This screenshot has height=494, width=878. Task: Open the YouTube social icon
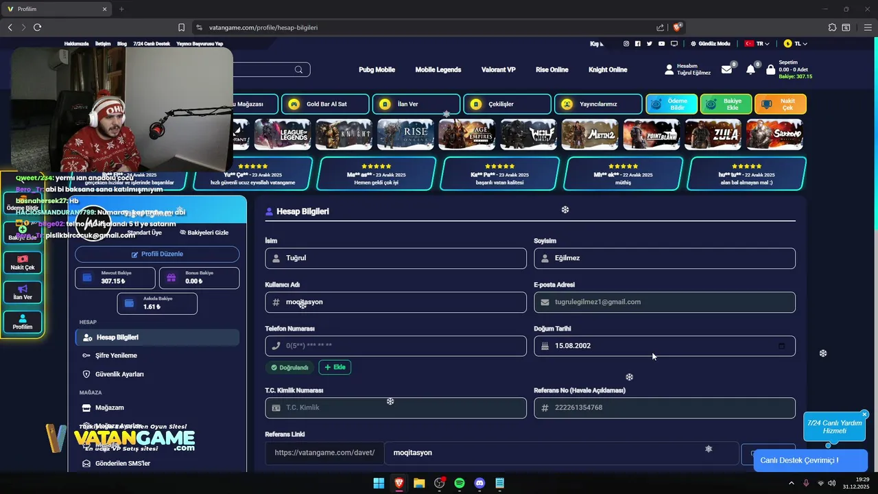point(661,43)
